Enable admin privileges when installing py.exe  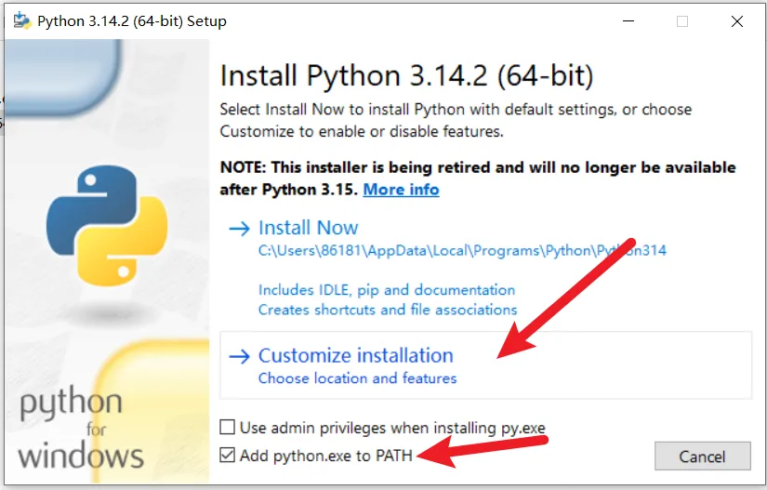[x=228, y=428]
